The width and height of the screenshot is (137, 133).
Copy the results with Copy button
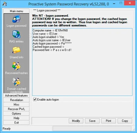click(x=125, y=121)
